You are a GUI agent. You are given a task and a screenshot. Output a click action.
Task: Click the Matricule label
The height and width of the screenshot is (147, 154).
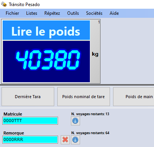point(13,114)
